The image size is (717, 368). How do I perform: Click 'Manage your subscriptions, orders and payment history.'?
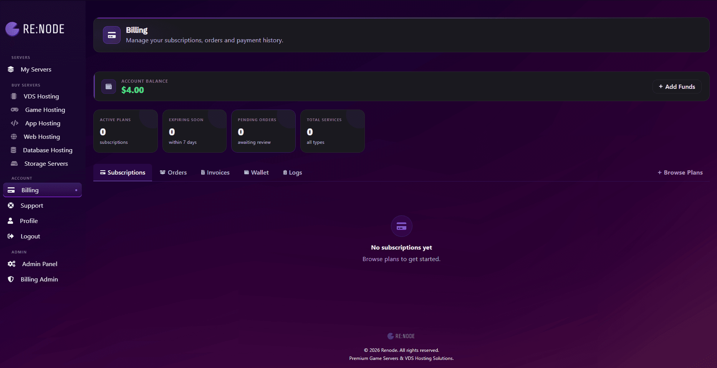(x=205, y=40)
